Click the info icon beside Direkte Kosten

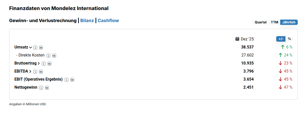coord(48,55)
